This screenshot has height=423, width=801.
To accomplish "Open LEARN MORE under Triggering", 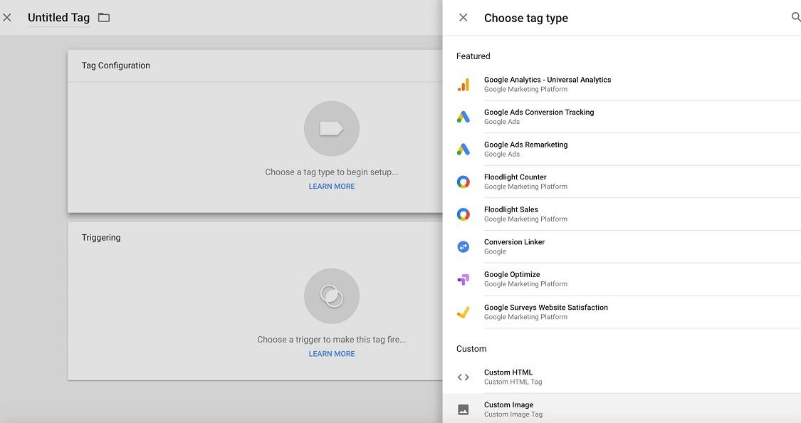I will tap(332, 353).
